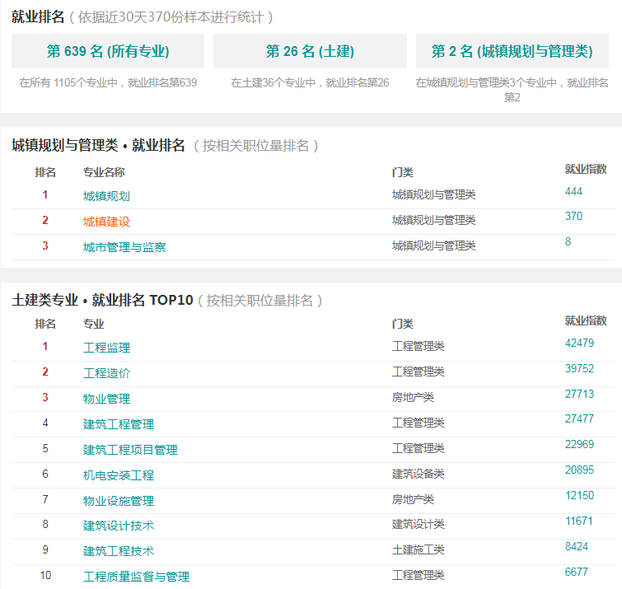The width and height of the screenshot is (622, 589).
Task: Open the 建筑工程技术 major link
Action: pos(118,551)
